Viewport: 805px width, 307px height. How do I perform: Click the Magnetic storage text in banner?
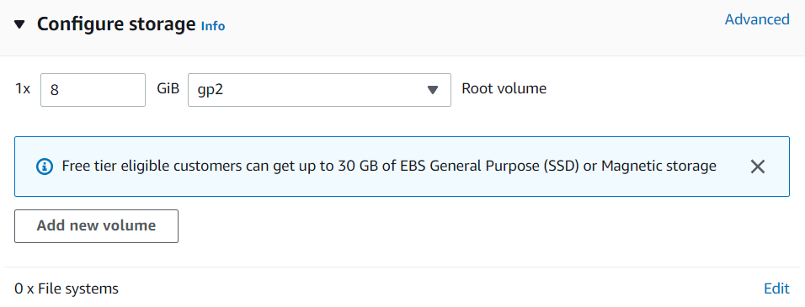click(x=658, y=166)
